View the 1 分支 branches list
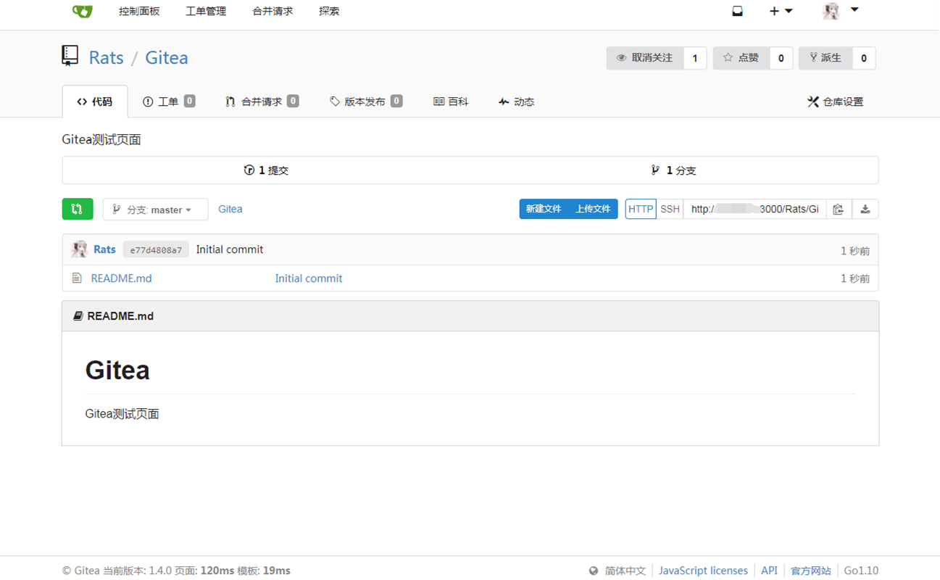 pos(674,170)
